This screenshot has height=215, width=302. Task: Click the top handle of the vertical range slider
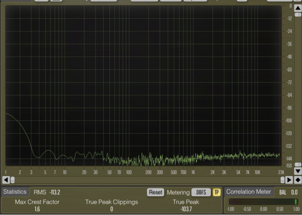pos(298,15)
